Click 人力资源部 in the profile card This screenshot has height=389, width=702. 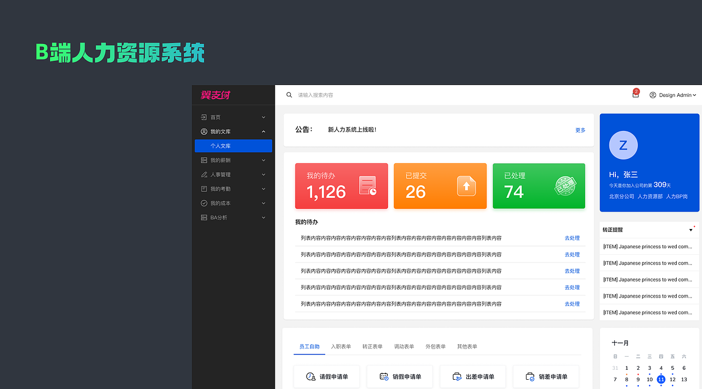(x=650, y=196)
